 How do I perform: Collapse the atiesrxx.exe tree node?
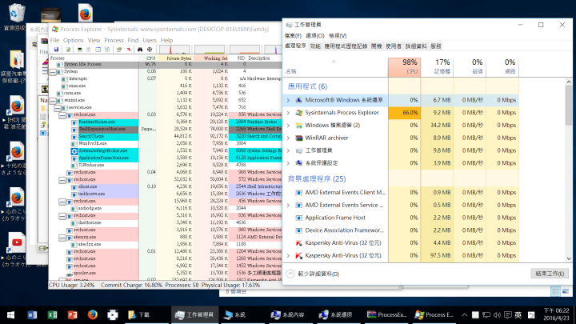point(62,238)
